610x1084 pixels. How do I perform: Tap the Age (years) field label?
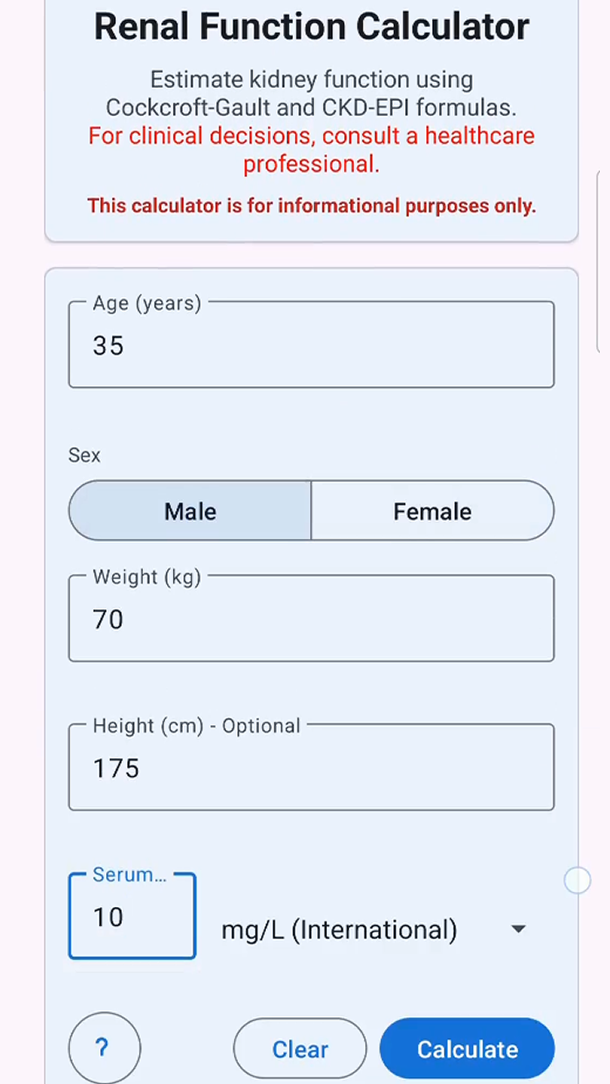[x=147, y=303]
